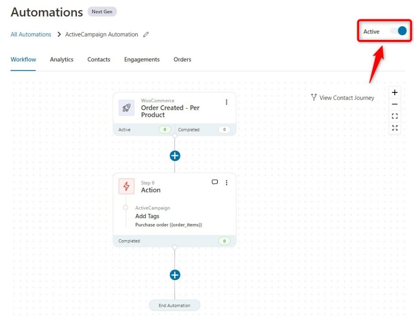Viewport: 414px width, 320px height.
Task: Click the Step 6 Action title
Action: point(150,190)
